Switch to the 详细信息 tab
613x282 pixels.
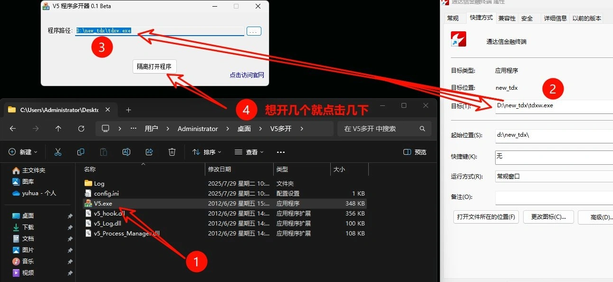point(555,18)
